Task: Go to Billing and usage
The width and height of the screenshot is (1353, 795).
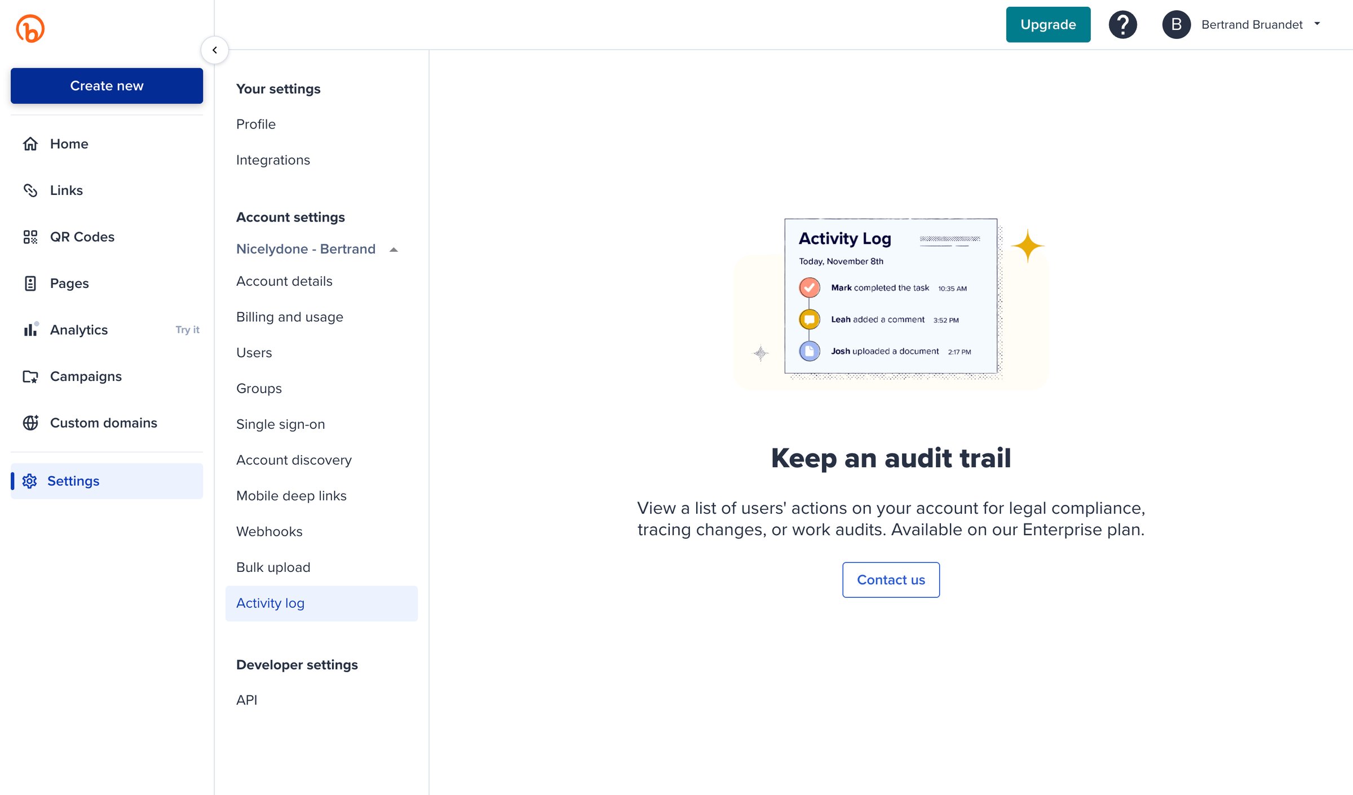Action: click(289, 317)
